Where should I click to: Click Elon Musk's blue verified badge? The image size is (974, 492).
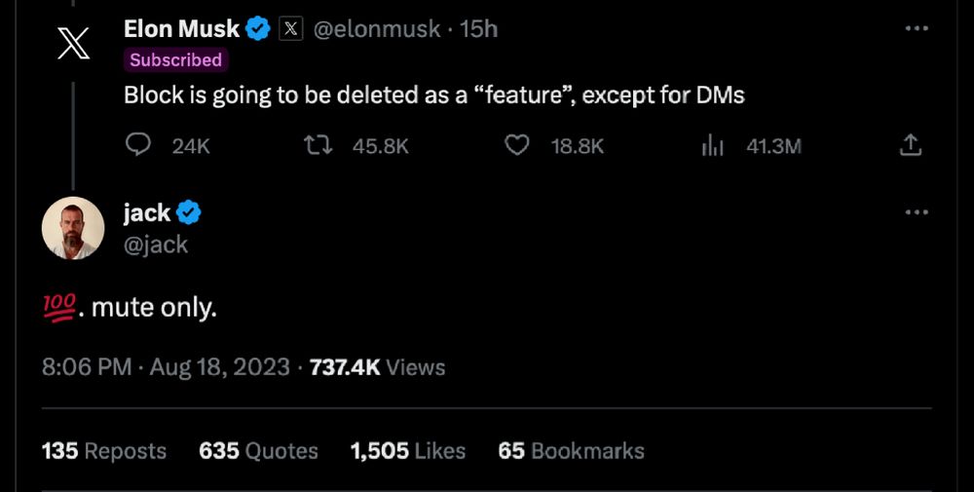pyautogui.click(x=258, y=29)
